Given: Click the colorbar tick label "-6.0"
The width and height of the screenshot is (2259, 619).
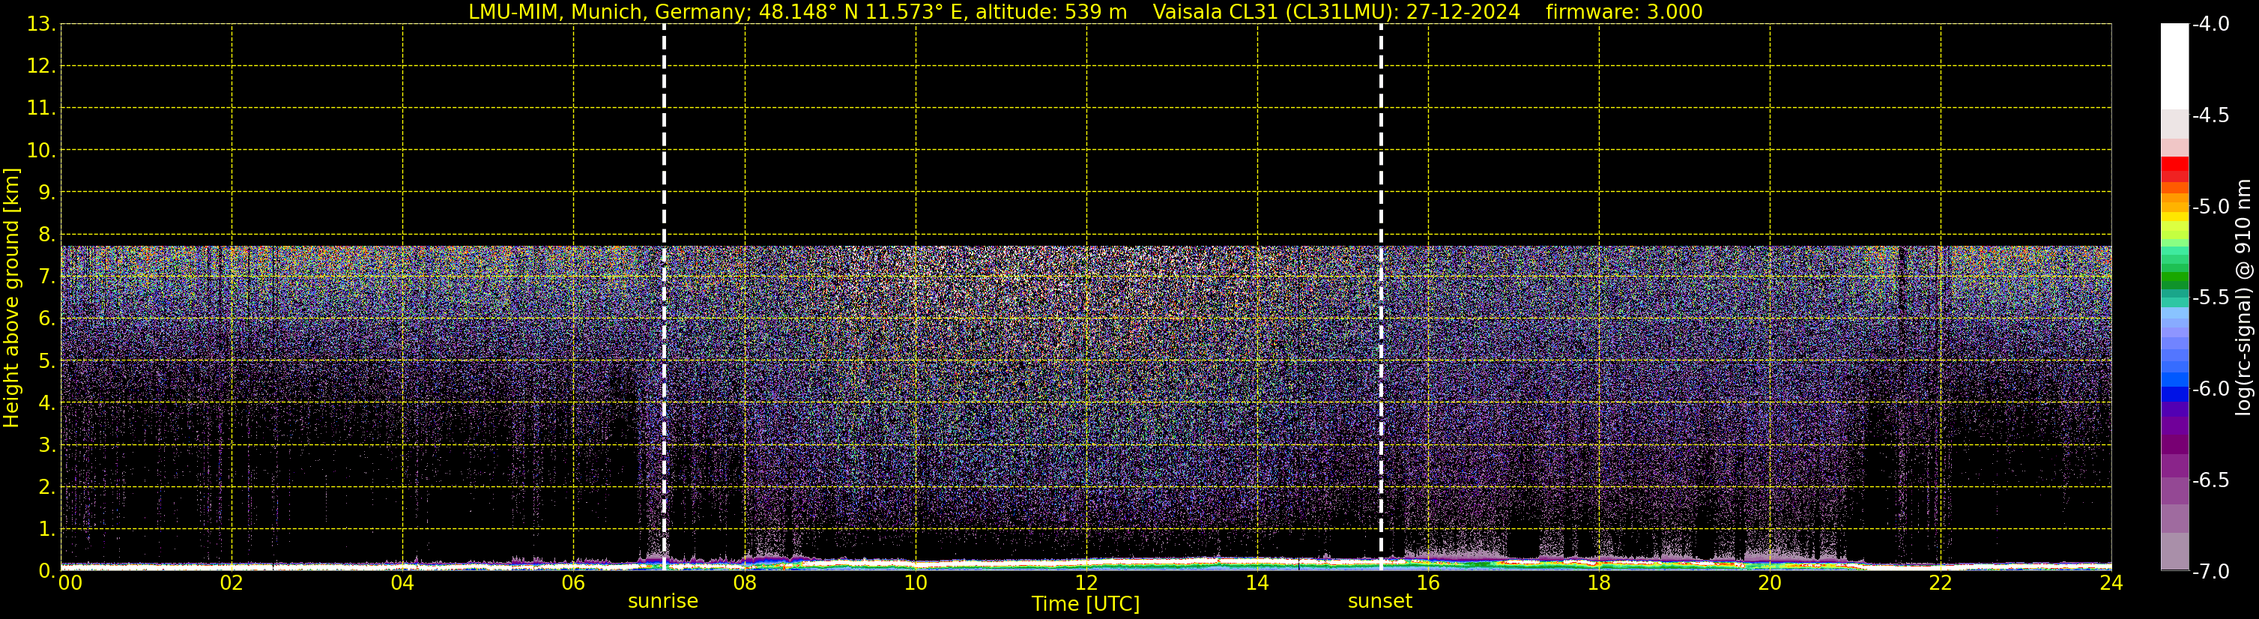Looking at the screenshot, I should (x=2210, y=388).
